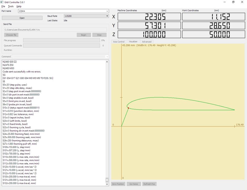Click the "$100=153.600 (x, step/mm)" line

tap(16, 147)
